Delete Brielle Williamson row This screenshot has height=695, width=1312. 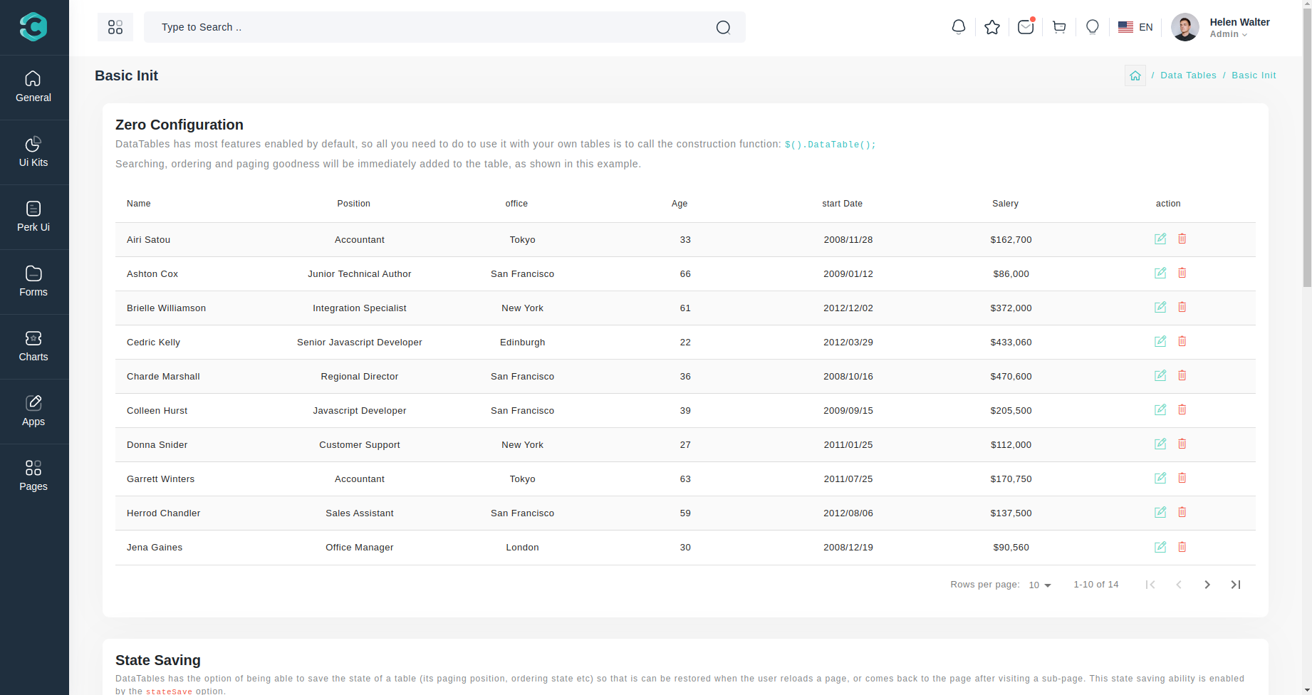point(1182,307)
